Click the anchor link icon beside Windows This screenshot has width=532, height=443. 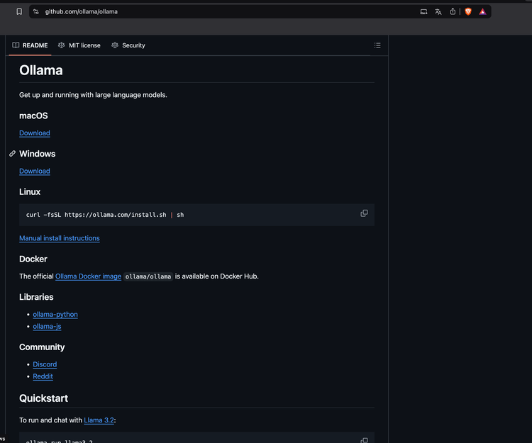pyautogui.click(x=13, y=154)
